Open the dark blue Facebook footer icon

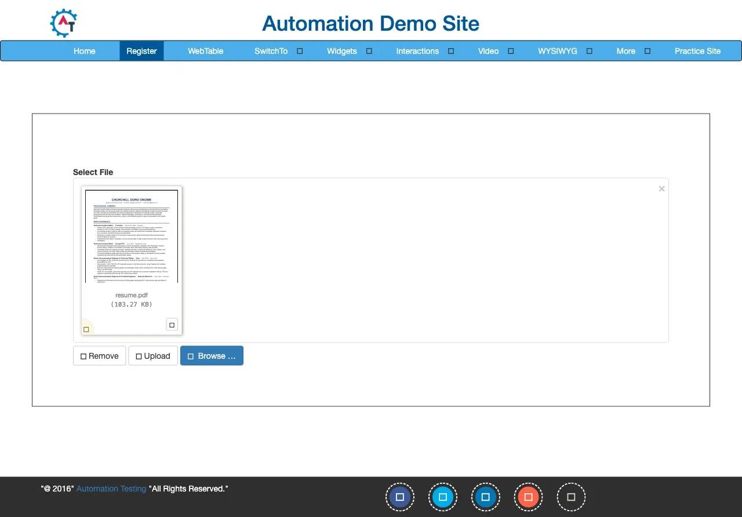[x=399, y=497]
